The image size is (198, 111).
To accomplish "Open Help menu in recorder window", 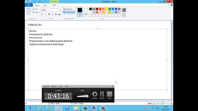I will pos(67,86).
